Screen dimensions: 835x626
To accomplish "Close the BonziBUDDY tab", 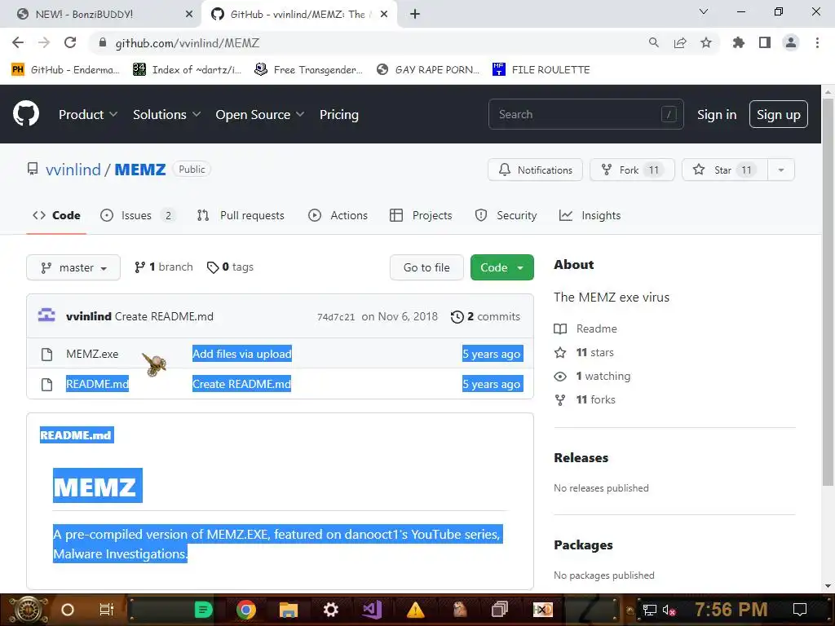I will 189,15.
